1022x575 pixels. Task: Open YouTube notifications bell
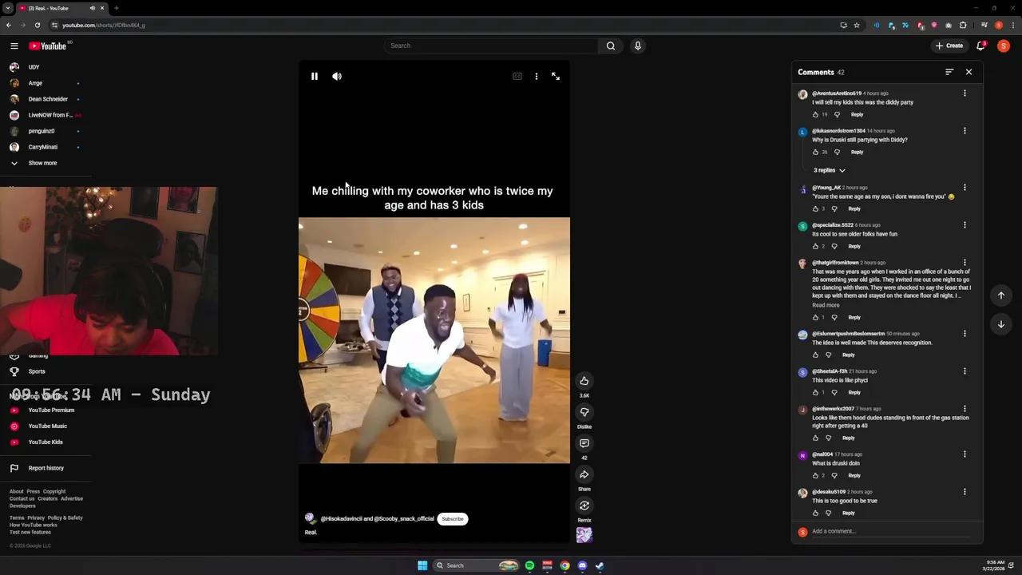(981, 46)
